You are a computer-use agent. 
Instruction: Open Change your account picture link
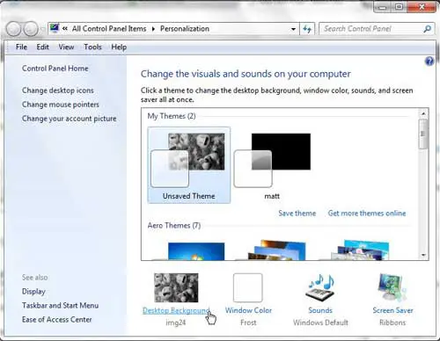70,119
